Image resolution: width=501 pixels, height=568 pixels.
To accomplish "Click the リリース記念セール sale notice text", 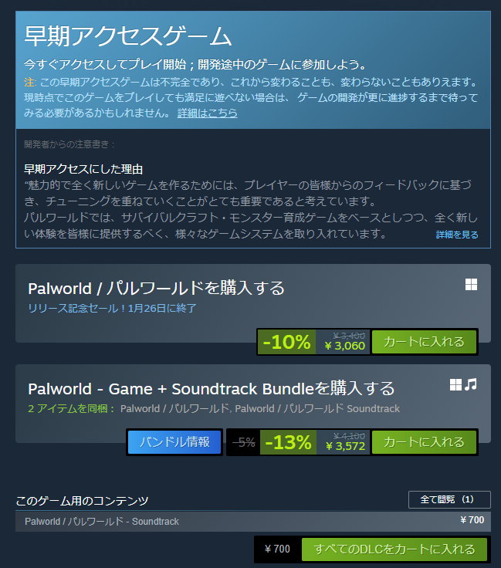I will (112, 308).
